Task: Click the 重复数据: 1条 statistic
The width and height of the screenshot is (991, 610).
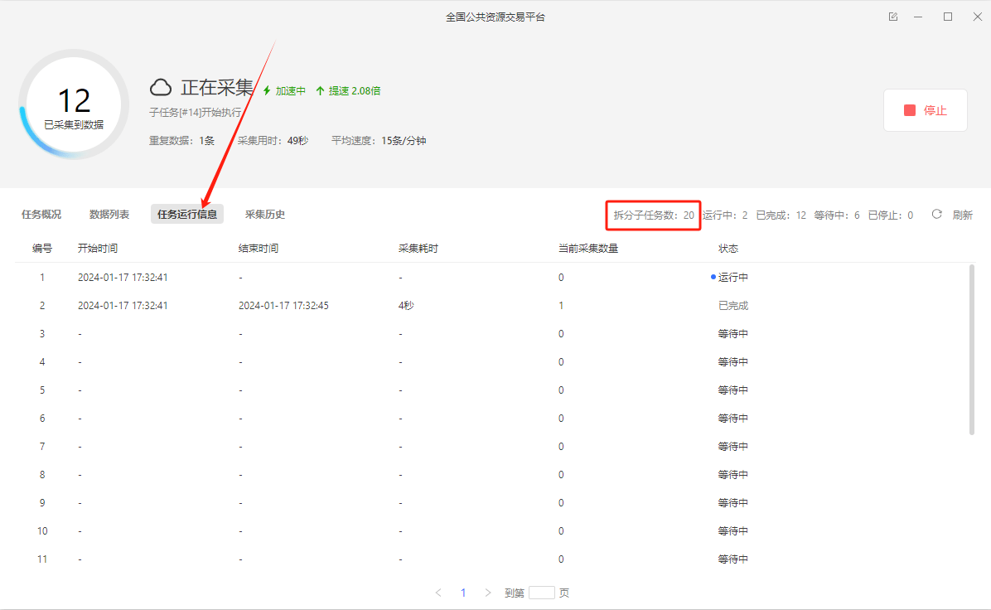Action: point(181,140)
